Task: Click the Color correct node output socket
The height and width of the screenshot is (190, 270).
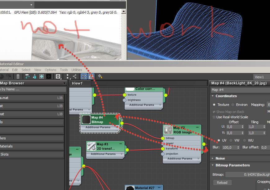Action: point(165,95)
